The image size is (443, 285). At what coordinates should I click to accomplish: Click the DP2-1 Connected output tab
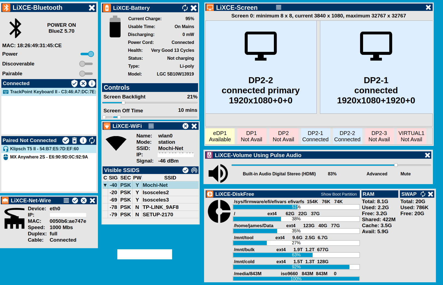click(x=315, y=136)
